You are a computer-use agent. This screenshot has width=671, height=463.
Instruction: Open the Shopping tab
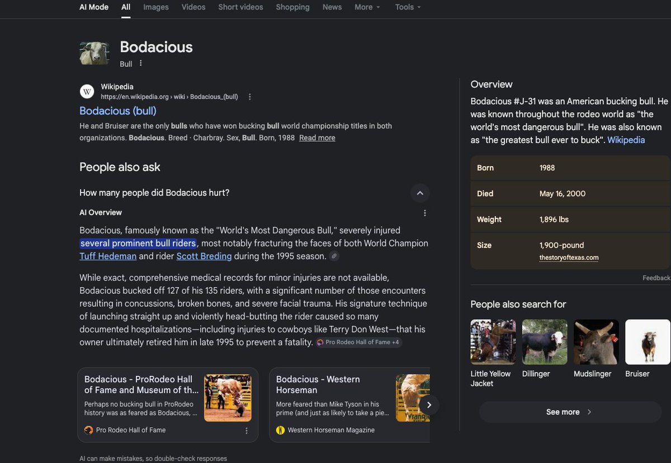(292, 7)
